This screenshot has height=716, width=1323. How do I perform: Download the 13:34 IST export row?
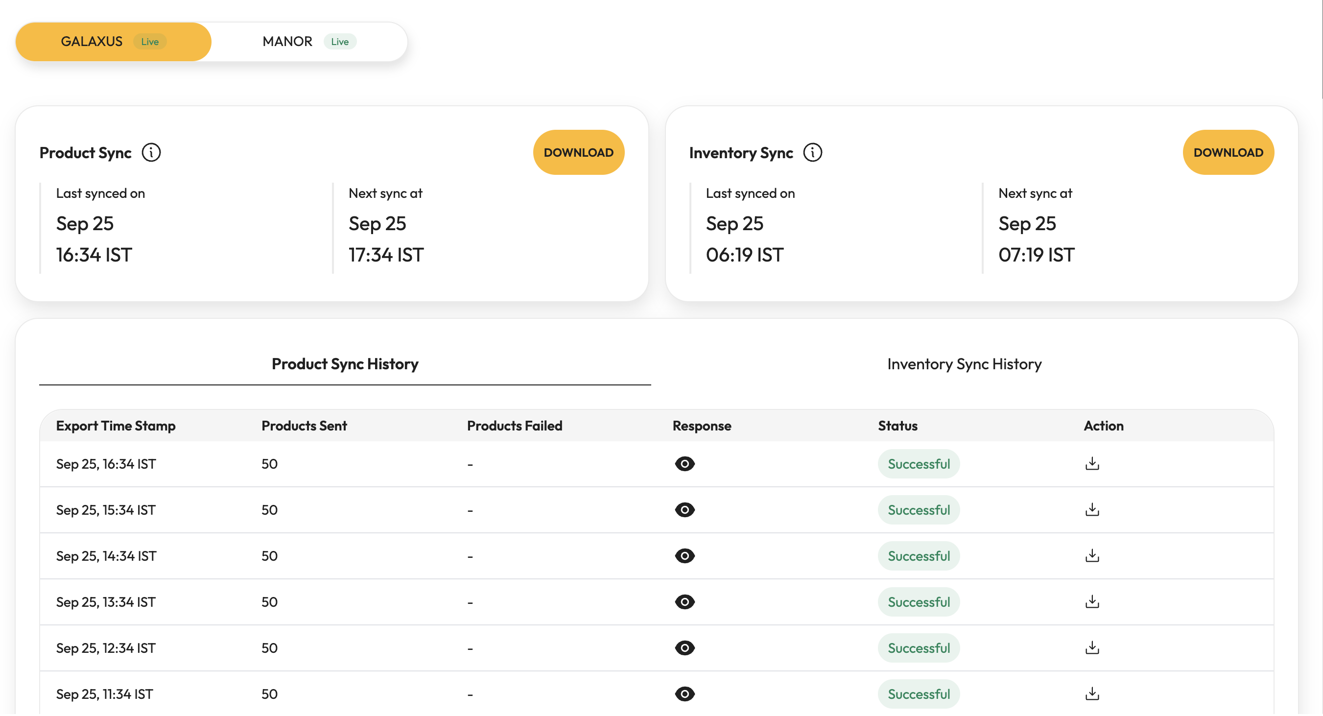tap(1092, 602)
